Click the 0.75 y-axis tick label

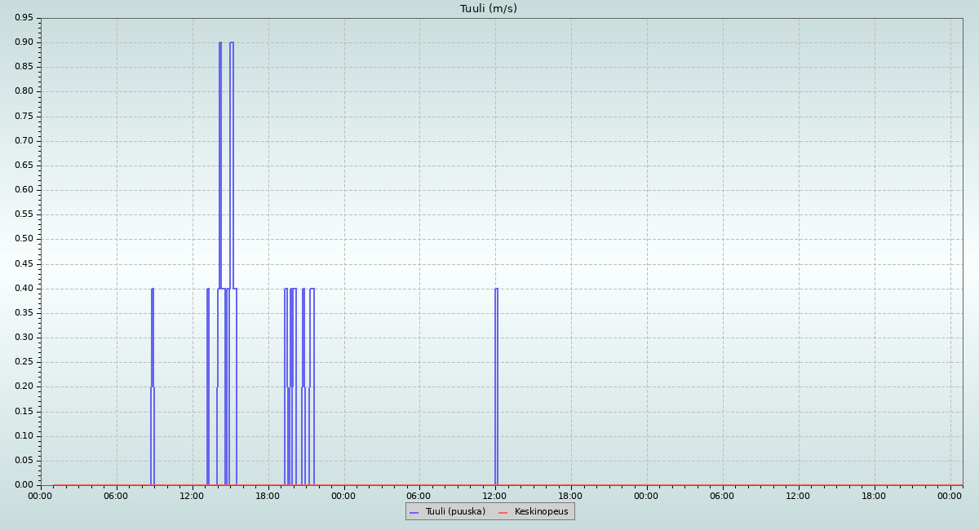[24, 116]
